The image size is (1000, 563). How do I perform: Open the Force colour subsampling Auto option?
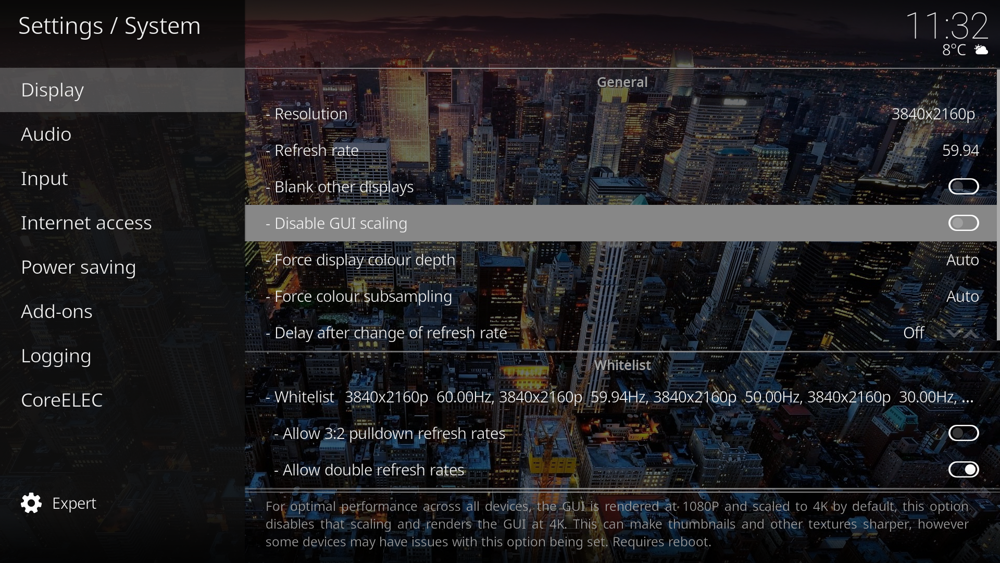[621, 296]
